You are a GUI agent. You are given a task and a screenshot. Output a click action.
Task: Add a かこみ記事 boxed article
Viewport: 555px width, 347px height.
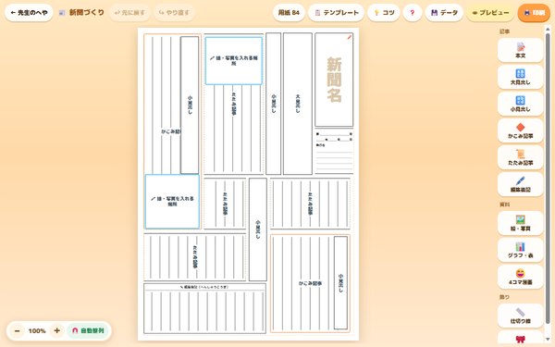[520, 130]
